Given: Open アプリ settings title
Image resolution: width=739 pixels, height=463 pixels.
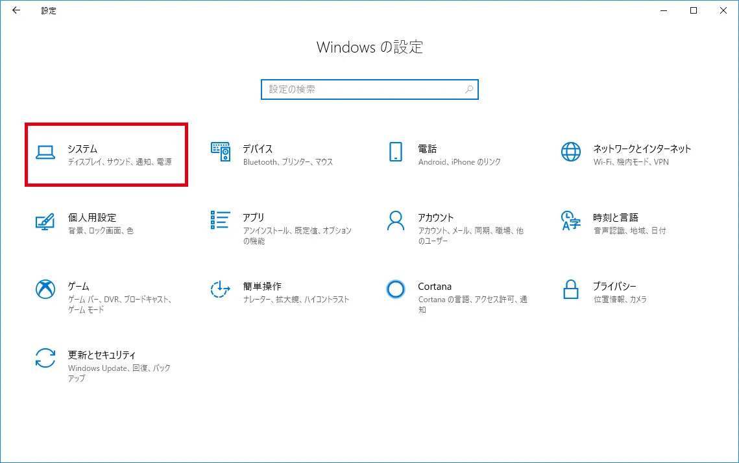Looking at the screenshot, I should (x=254, y=218).
